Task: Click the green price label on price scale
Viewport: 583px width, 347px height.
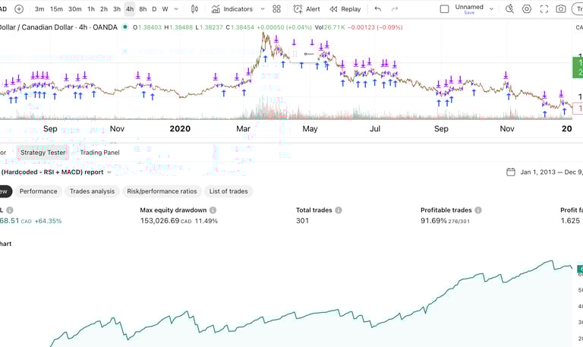Action: tap(578, 67)
